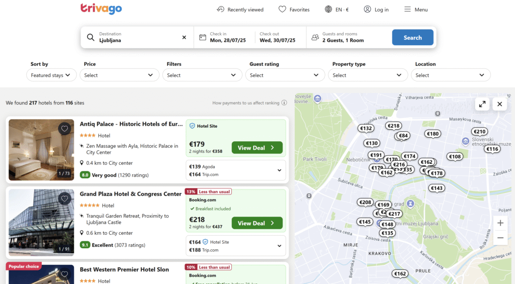This screenshot has height=284, width=515.
Task: View Deal for €179 Antiq Palace
Action: pyautogui.click(x=257, y=148)
